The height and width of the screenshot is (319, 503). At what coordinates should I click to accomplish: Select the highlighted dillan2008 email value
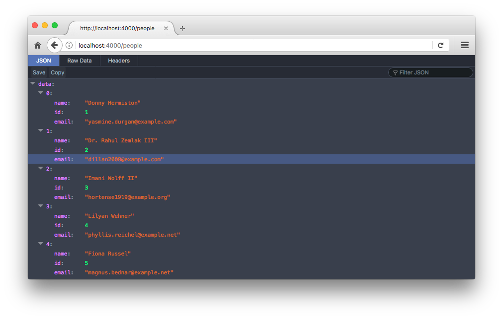click(125, 159)
